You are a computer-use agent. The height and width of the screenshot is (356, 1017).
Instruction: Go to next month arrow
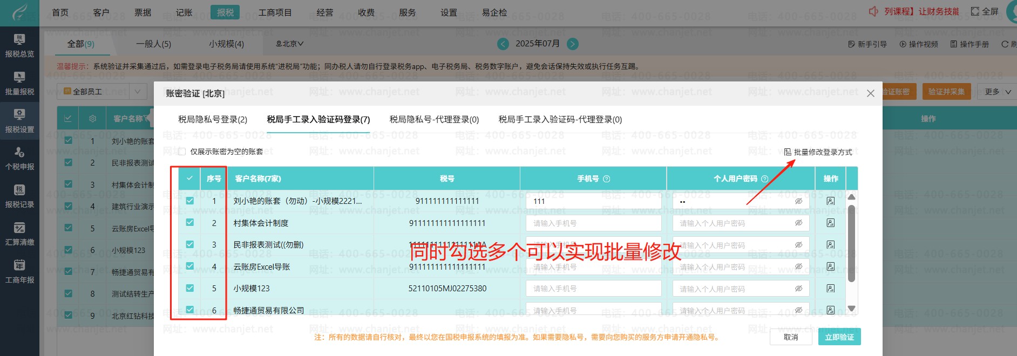coord(573,44)
